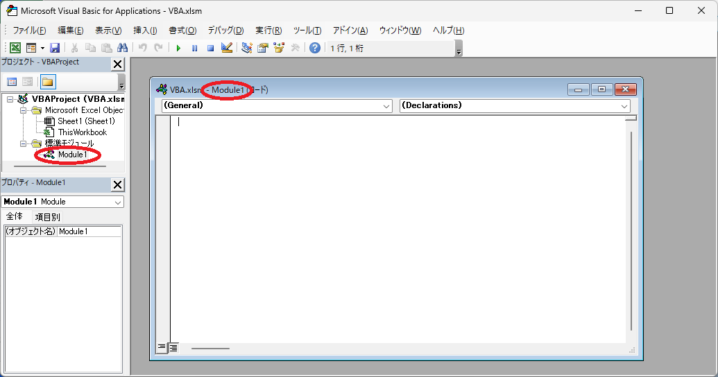Open Project Explorer toolbar icon

[x=247, y=48]
